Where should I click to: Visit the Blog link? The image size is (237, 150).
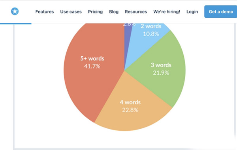click(114, 11)
